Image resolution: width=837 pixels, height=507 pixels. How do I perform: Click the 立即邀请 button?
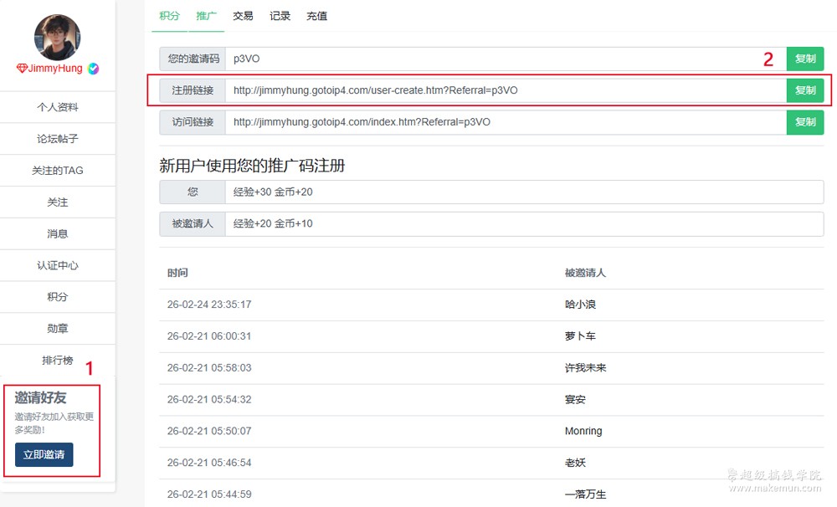pos(44,455)
